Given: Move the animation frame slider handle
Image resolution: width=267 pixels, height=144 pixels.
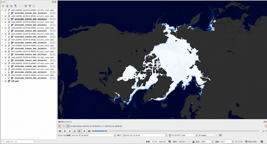Looking at the screenshot, I should [108, 131].
